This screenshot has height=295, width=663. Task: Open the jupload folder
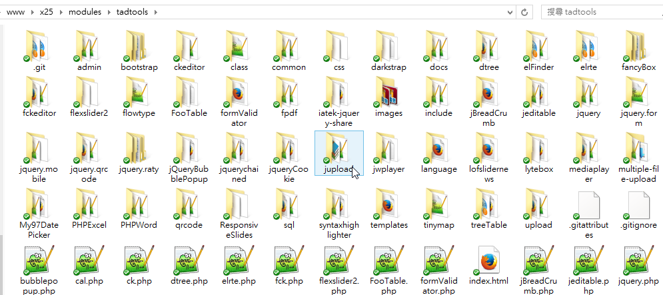[338, 154]
